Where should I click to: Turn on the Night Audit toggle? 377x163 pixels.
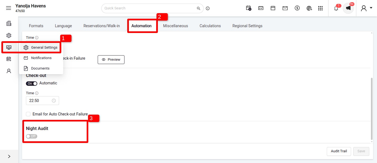point(31,136)
